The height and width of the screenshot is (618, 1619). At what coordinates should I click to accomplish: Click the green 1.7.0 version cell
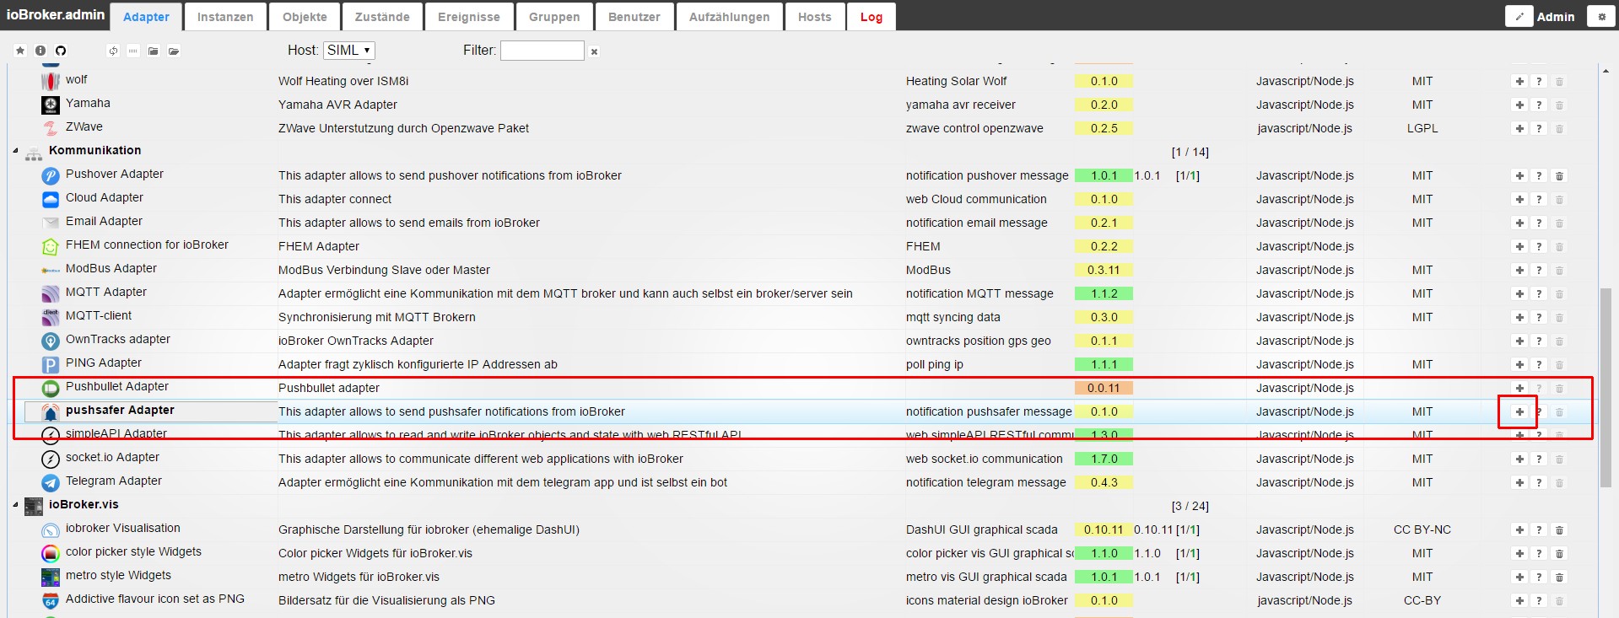(x=1104, y=459)
